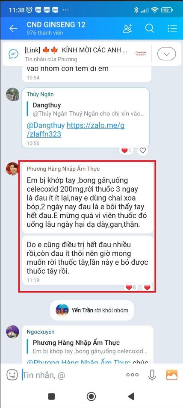Toggle heart reaction on Thúy Ngân's message
This screenshot has height=408, width=183.
pyautogui.click(x=143, y=150)
